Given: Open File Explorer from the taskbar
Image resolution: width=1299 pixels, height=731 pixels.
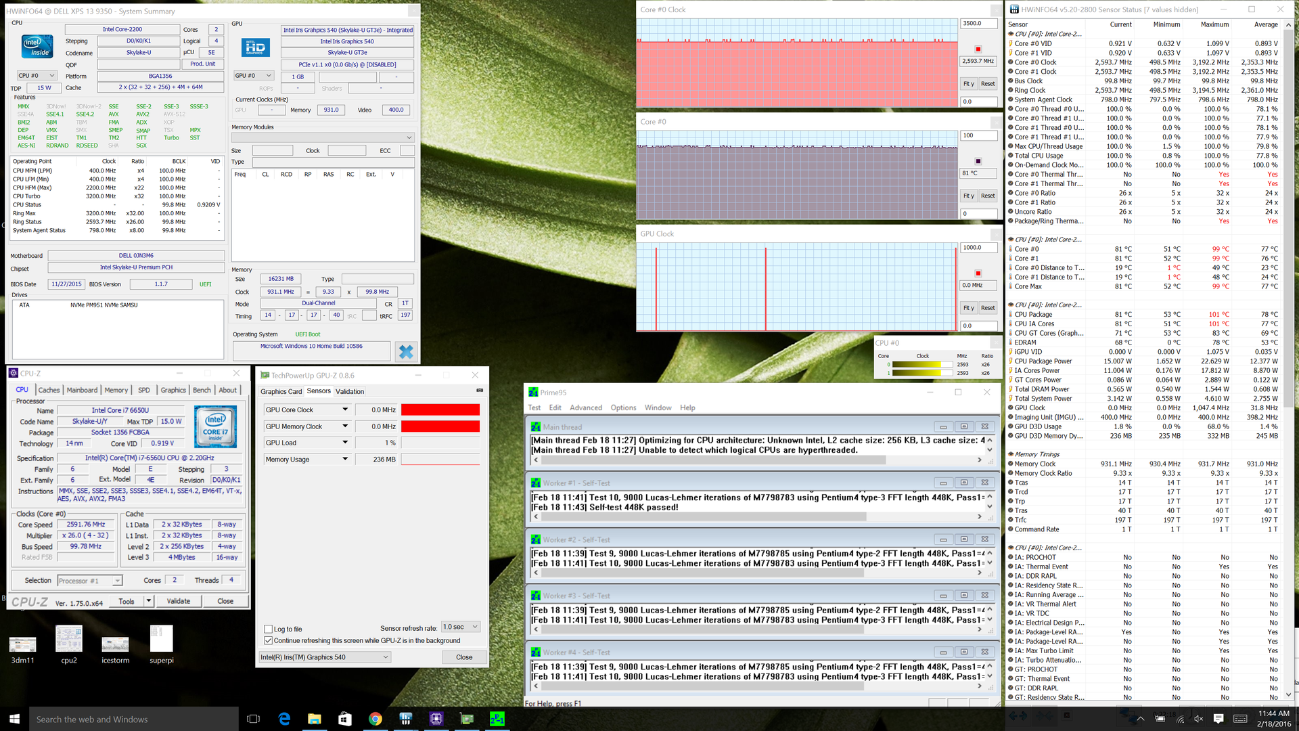Looking at the screenshot, I should point(315,719).
